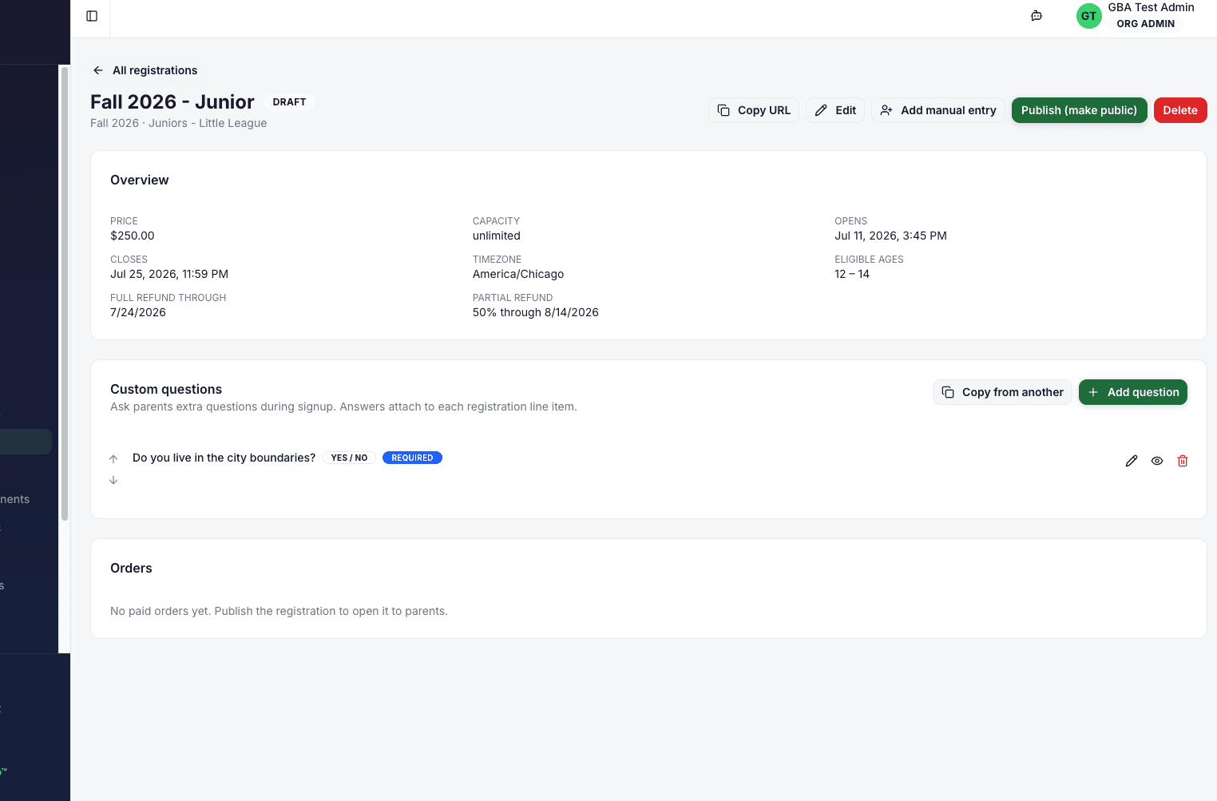1217x801 pixels.
Task: Click the GBA Test Admin name
Action: (x=1151, y=7)
